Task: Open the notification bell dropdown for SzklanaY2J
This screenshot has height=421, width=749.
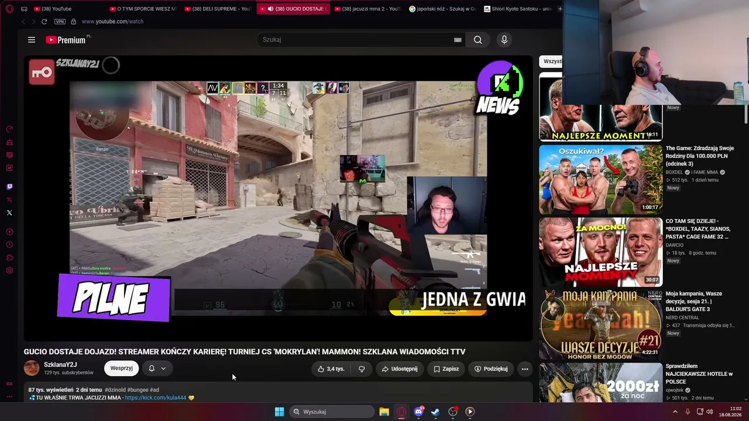Action: click(157, 368)
